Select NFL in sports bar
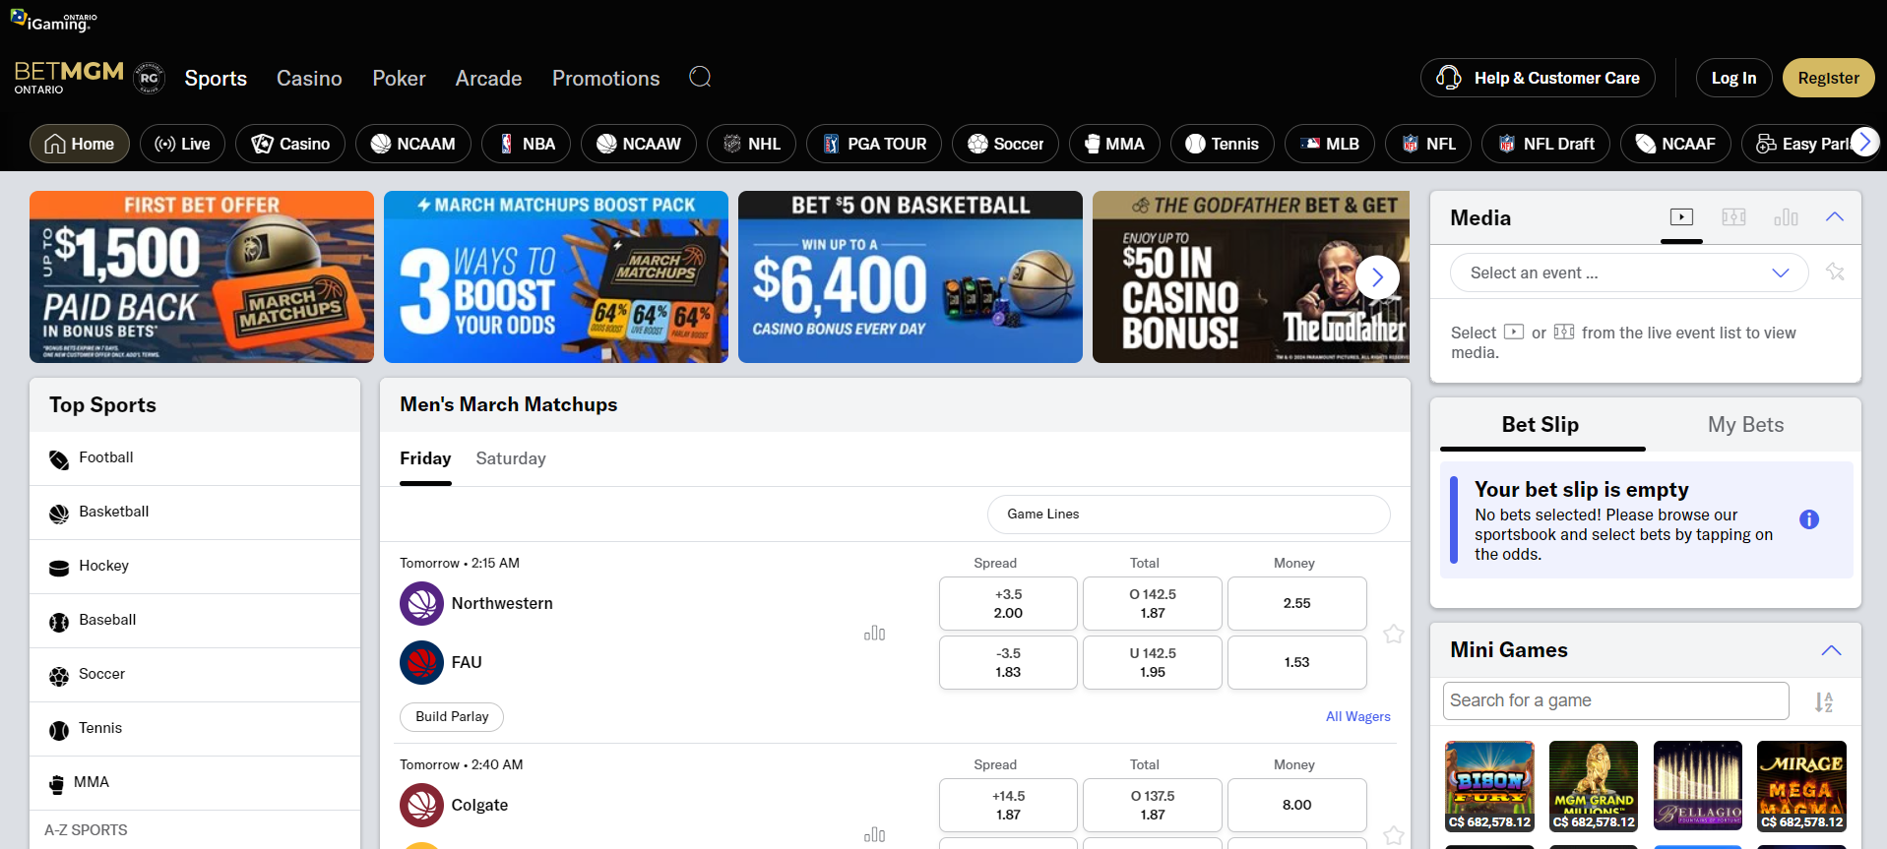Image resolution: width=1887 pixels, height=849 pixels. [1428, 144]
